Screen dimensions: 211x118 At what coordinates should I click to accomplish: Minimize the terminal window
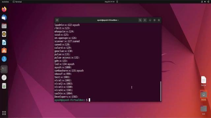click(150, 20)
